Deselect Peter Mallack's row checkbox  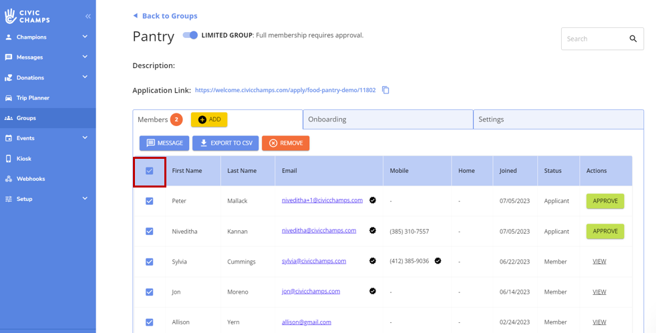pyautogui.click(x=150, y=201)
